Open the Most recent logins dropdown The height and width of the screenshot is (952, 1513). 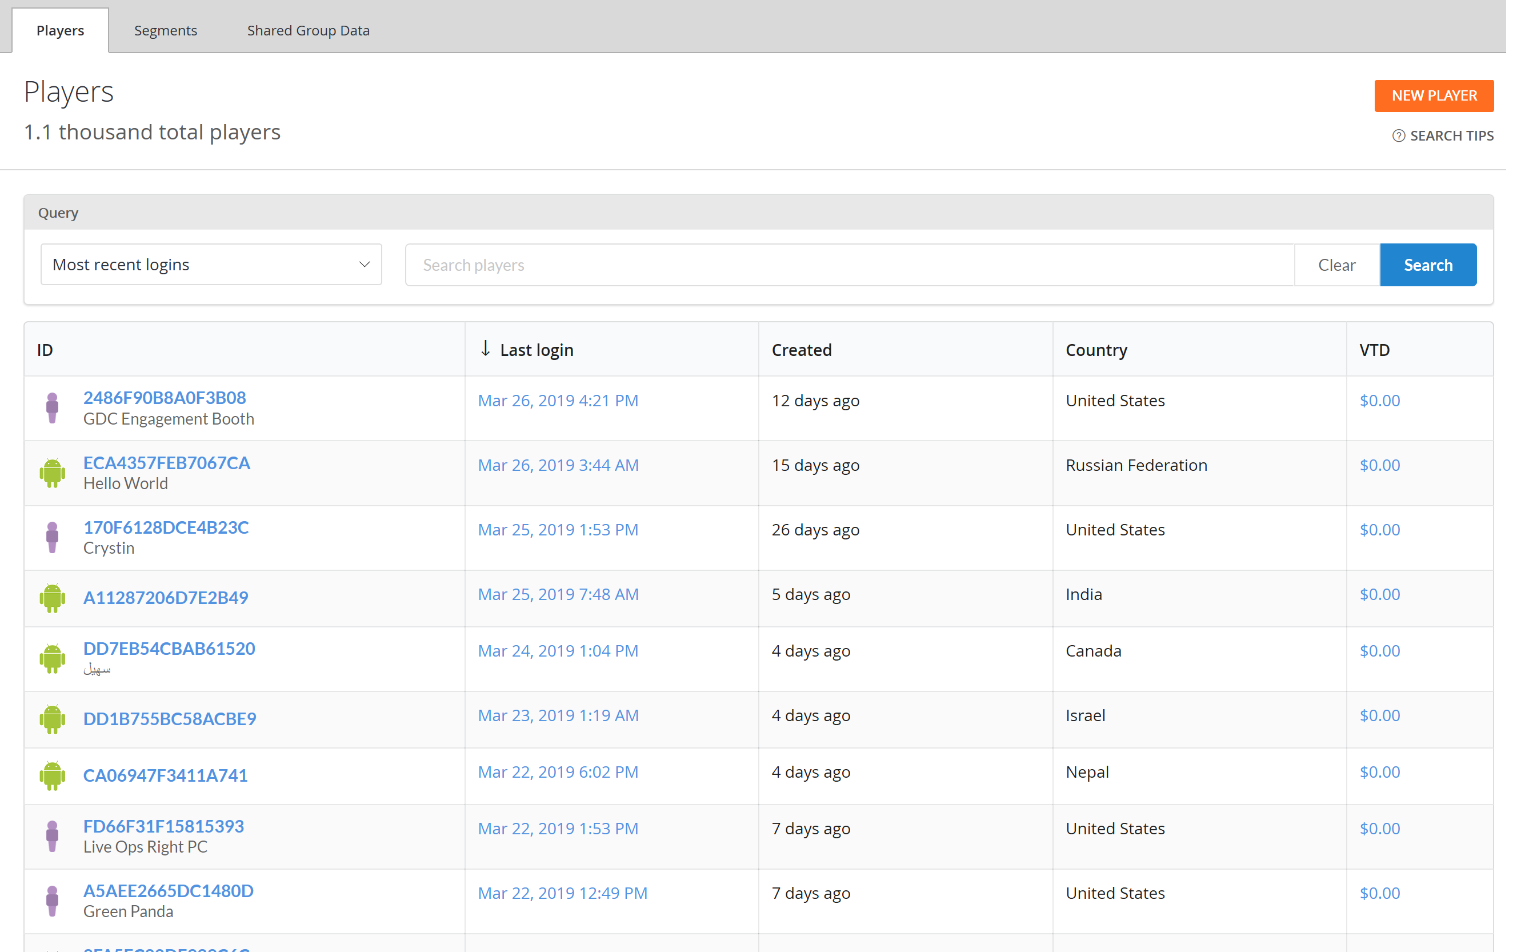pyautogui.click(x=209, y=265)
